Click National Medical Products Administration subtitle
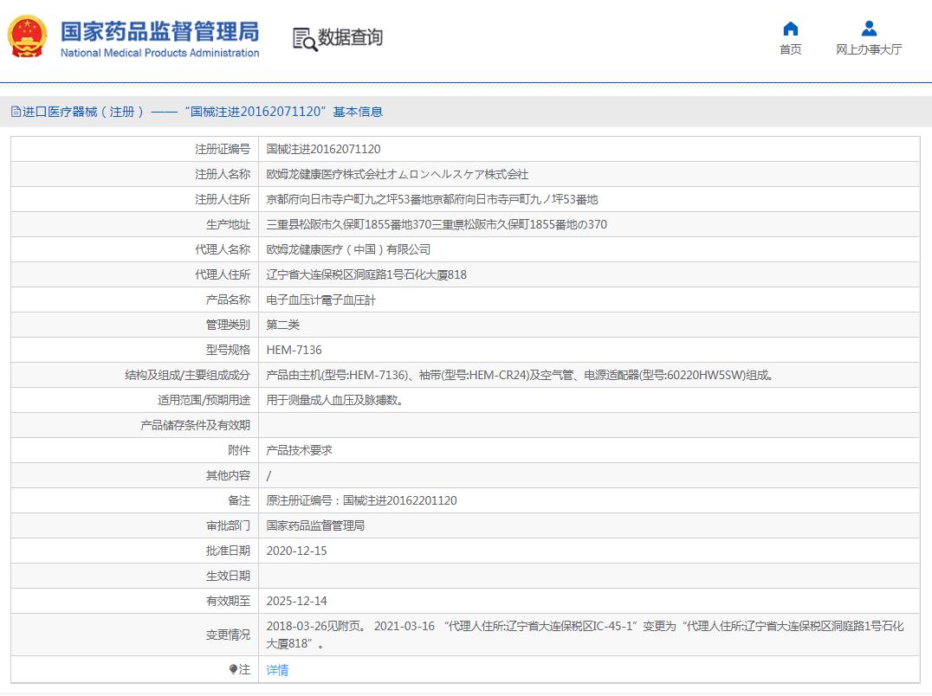 point(159,53)
